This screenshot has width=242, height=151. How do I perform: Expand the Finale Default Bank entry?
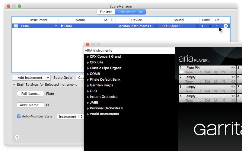pos(88,79)
